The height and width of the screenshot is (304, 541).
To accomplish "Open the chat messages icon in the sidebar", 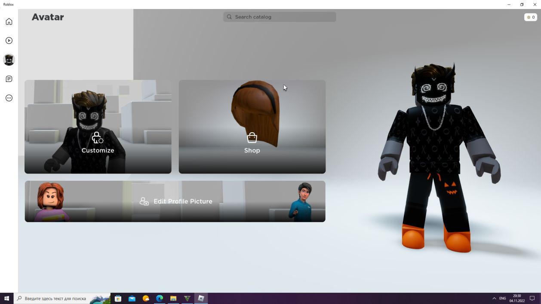I will (x=9, y=79).
